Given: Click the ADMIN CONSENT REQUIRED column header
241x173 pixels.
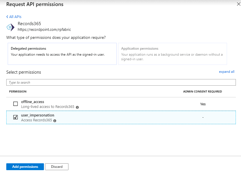Looking at the screenshot, I should pos(202,92).
